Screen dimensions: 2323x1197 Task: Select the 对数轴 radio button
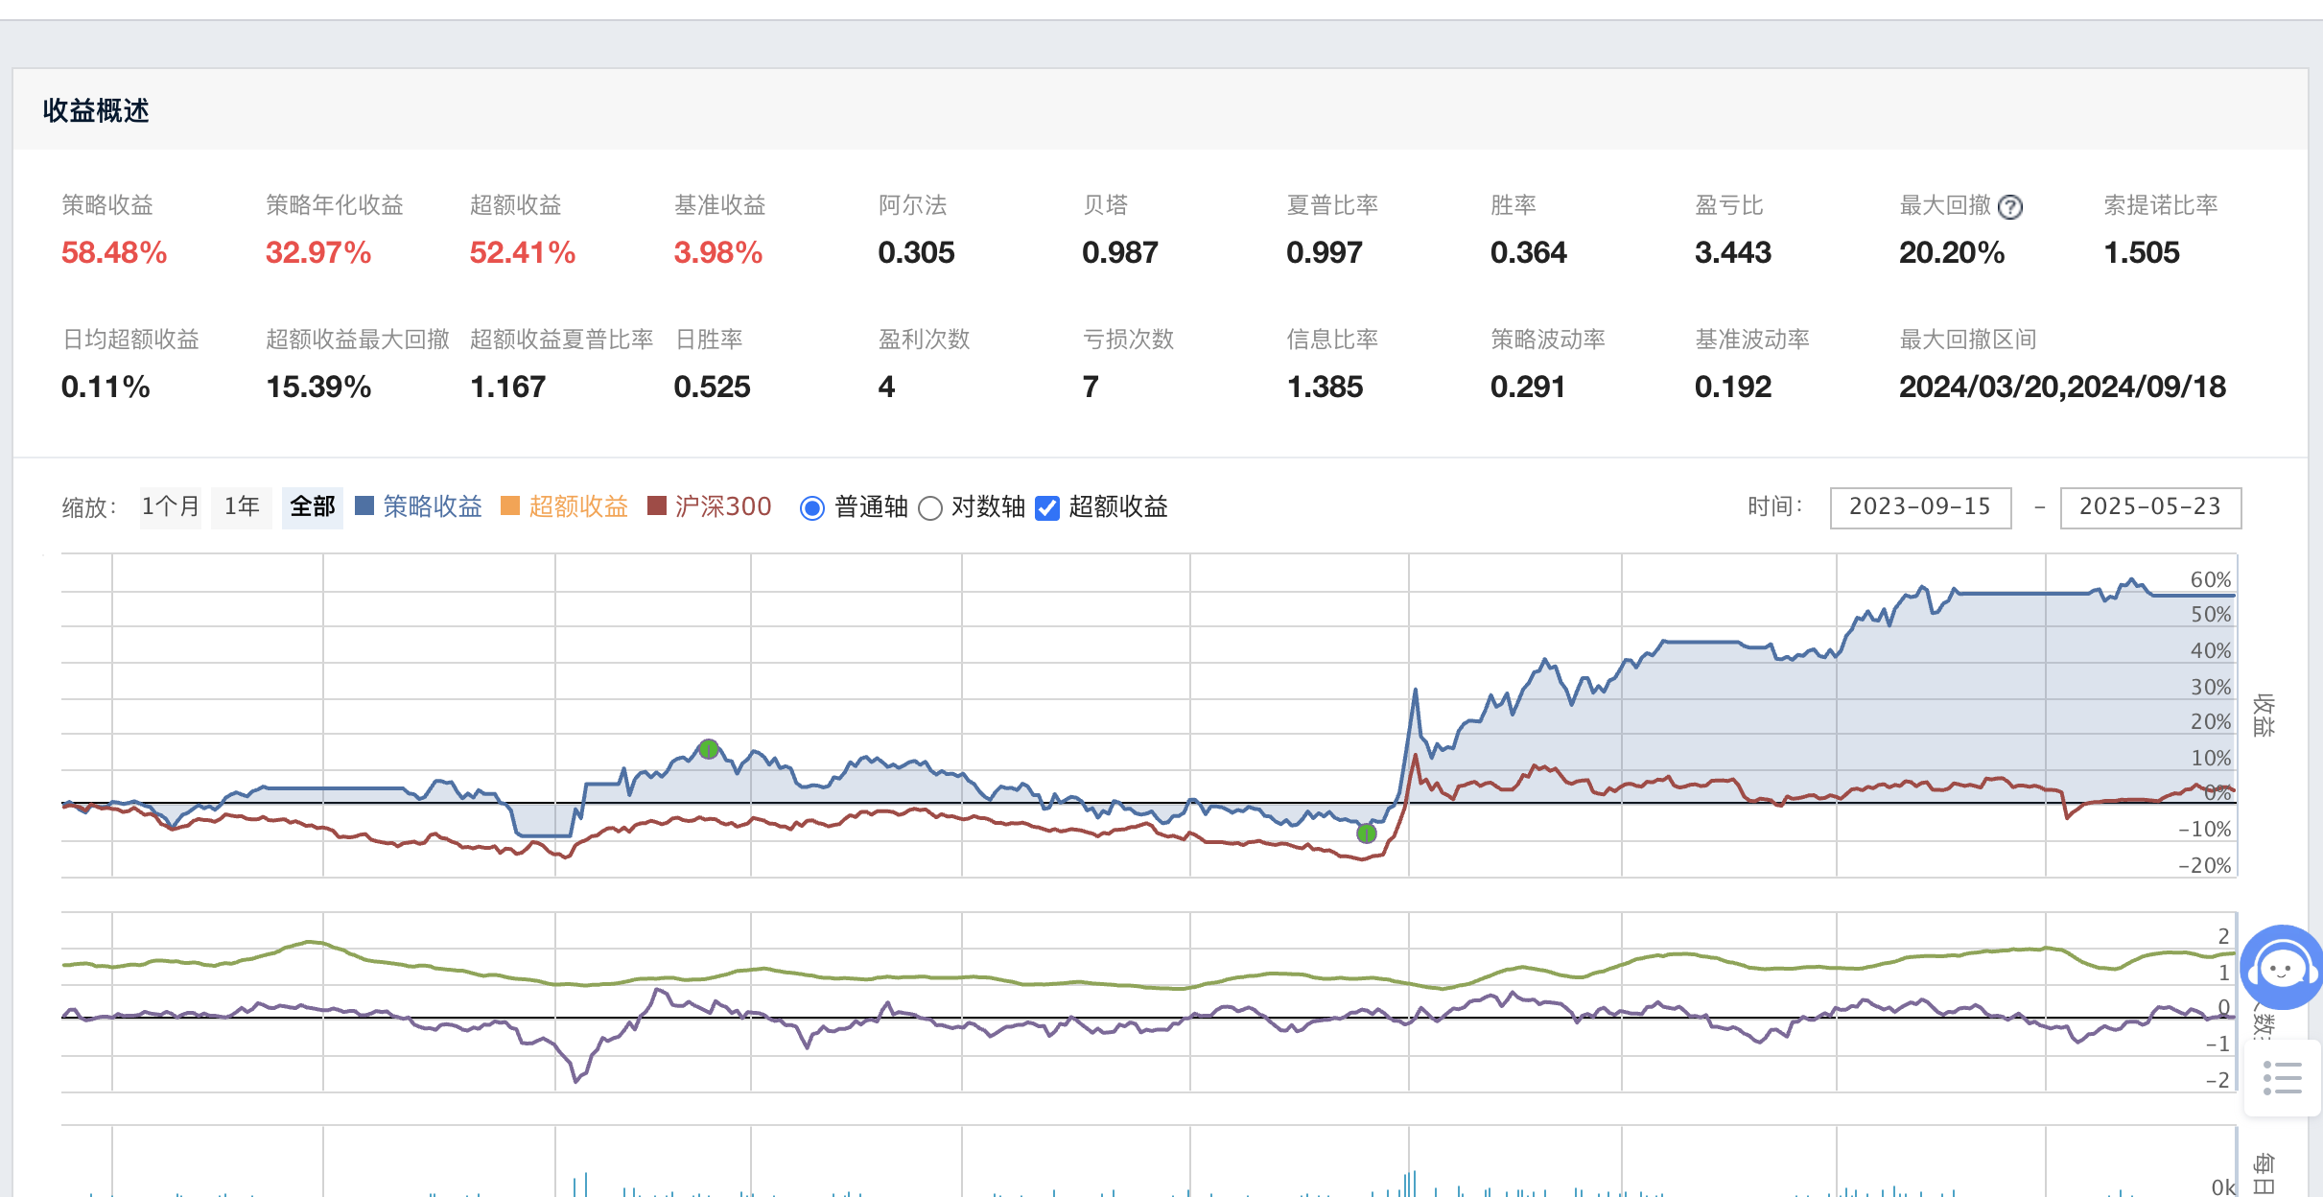pos(929,508)
